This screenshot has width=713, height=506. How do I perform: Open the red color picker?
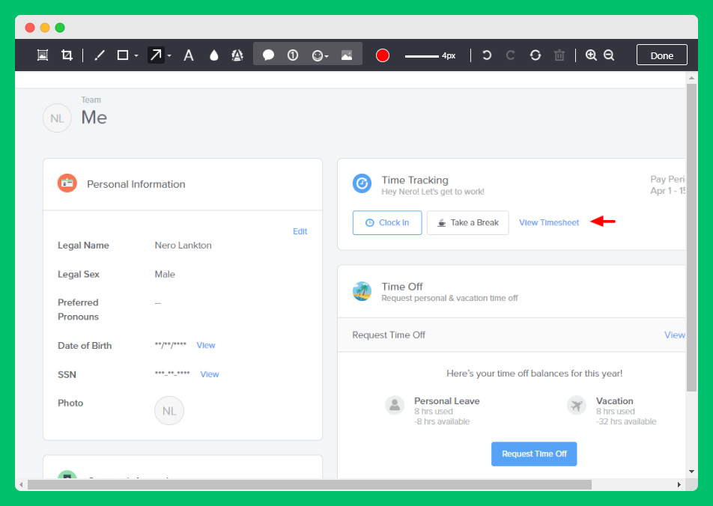(x=383, y=55)
